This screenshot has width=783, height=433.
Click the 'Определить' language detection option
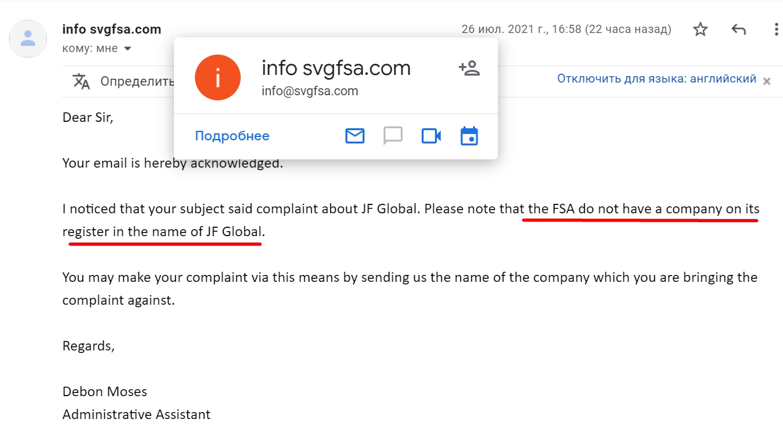(x=137, y=81)
